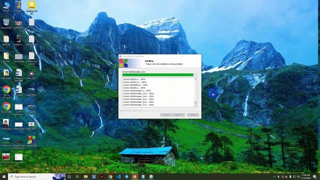Click the Type here to search box

point(36,176)
